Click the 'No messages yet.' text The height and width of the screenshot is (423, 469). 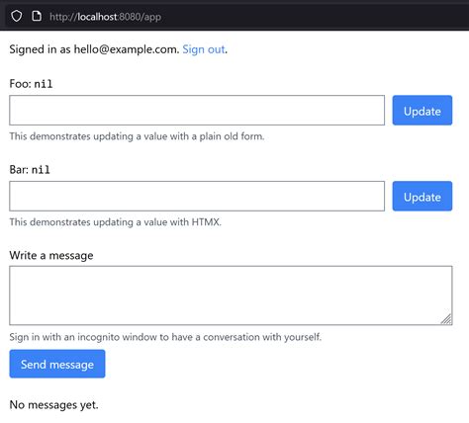pos(53,405)
